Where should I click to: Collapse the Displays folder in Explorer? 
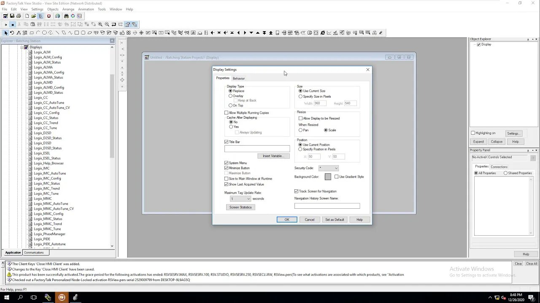22,47
